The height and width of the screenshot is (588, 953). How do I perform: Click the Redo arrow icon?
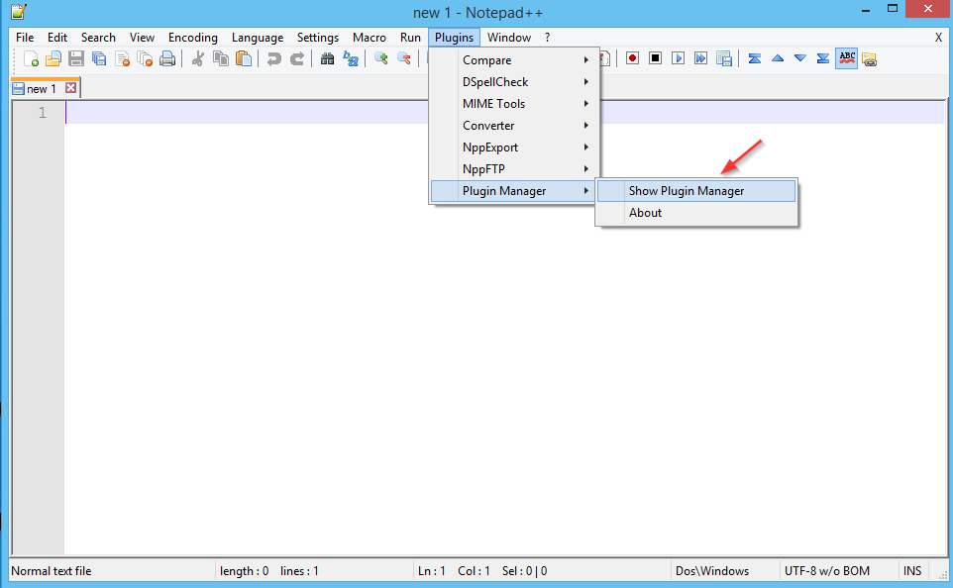[296, 59]
